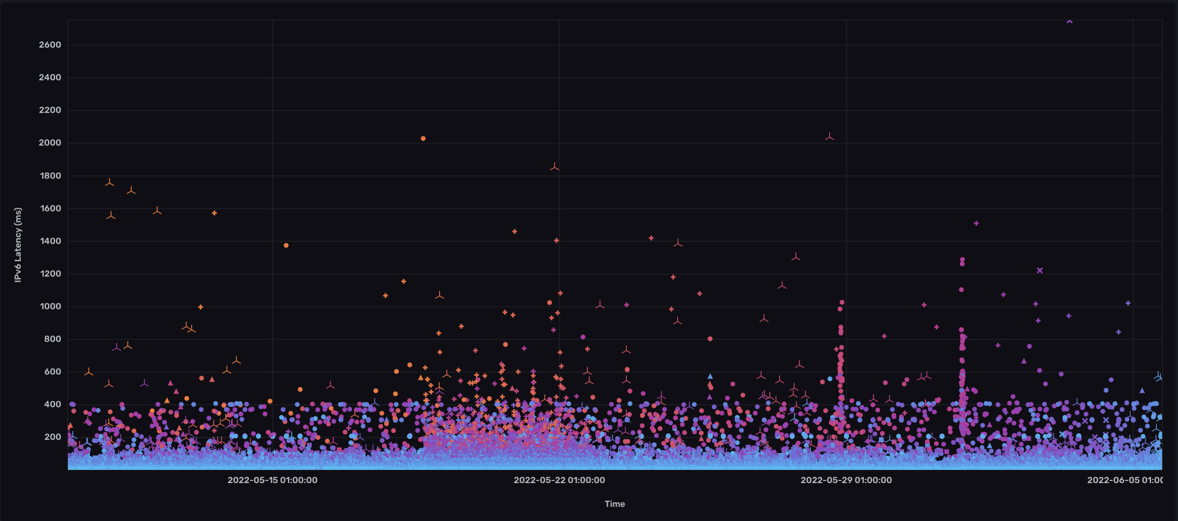The width and height of the screenshot is (1178, 521).
Task: Click the pink tri-marker near 2000 ms
Action: (830, 137)
